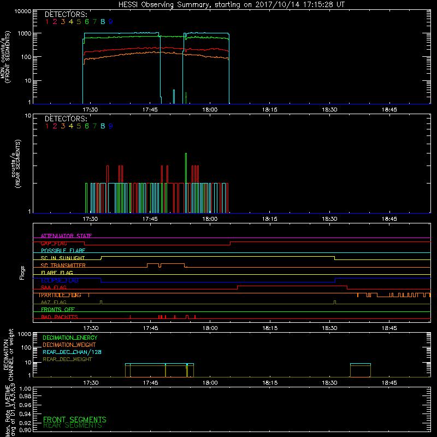Screen dimensions: 437x437
Task: Click the 0.94 tick value on the livetime axis
Action: (x=26, y=414)
